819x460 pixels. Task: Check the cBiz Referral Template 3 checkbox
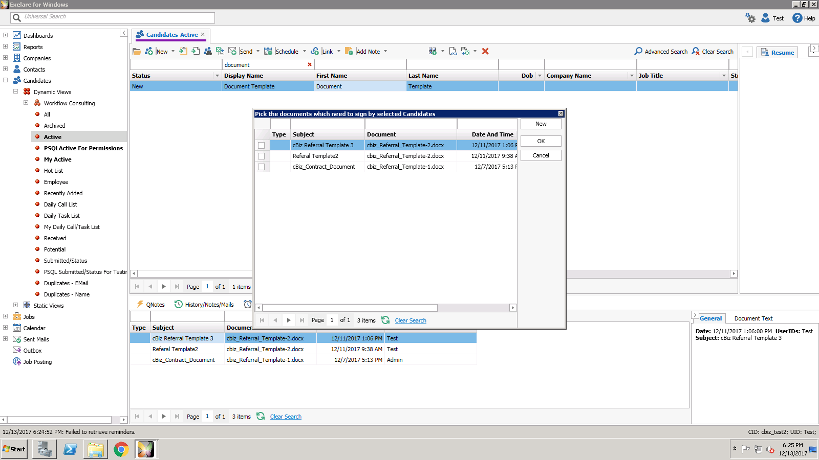tap(262, 145)
